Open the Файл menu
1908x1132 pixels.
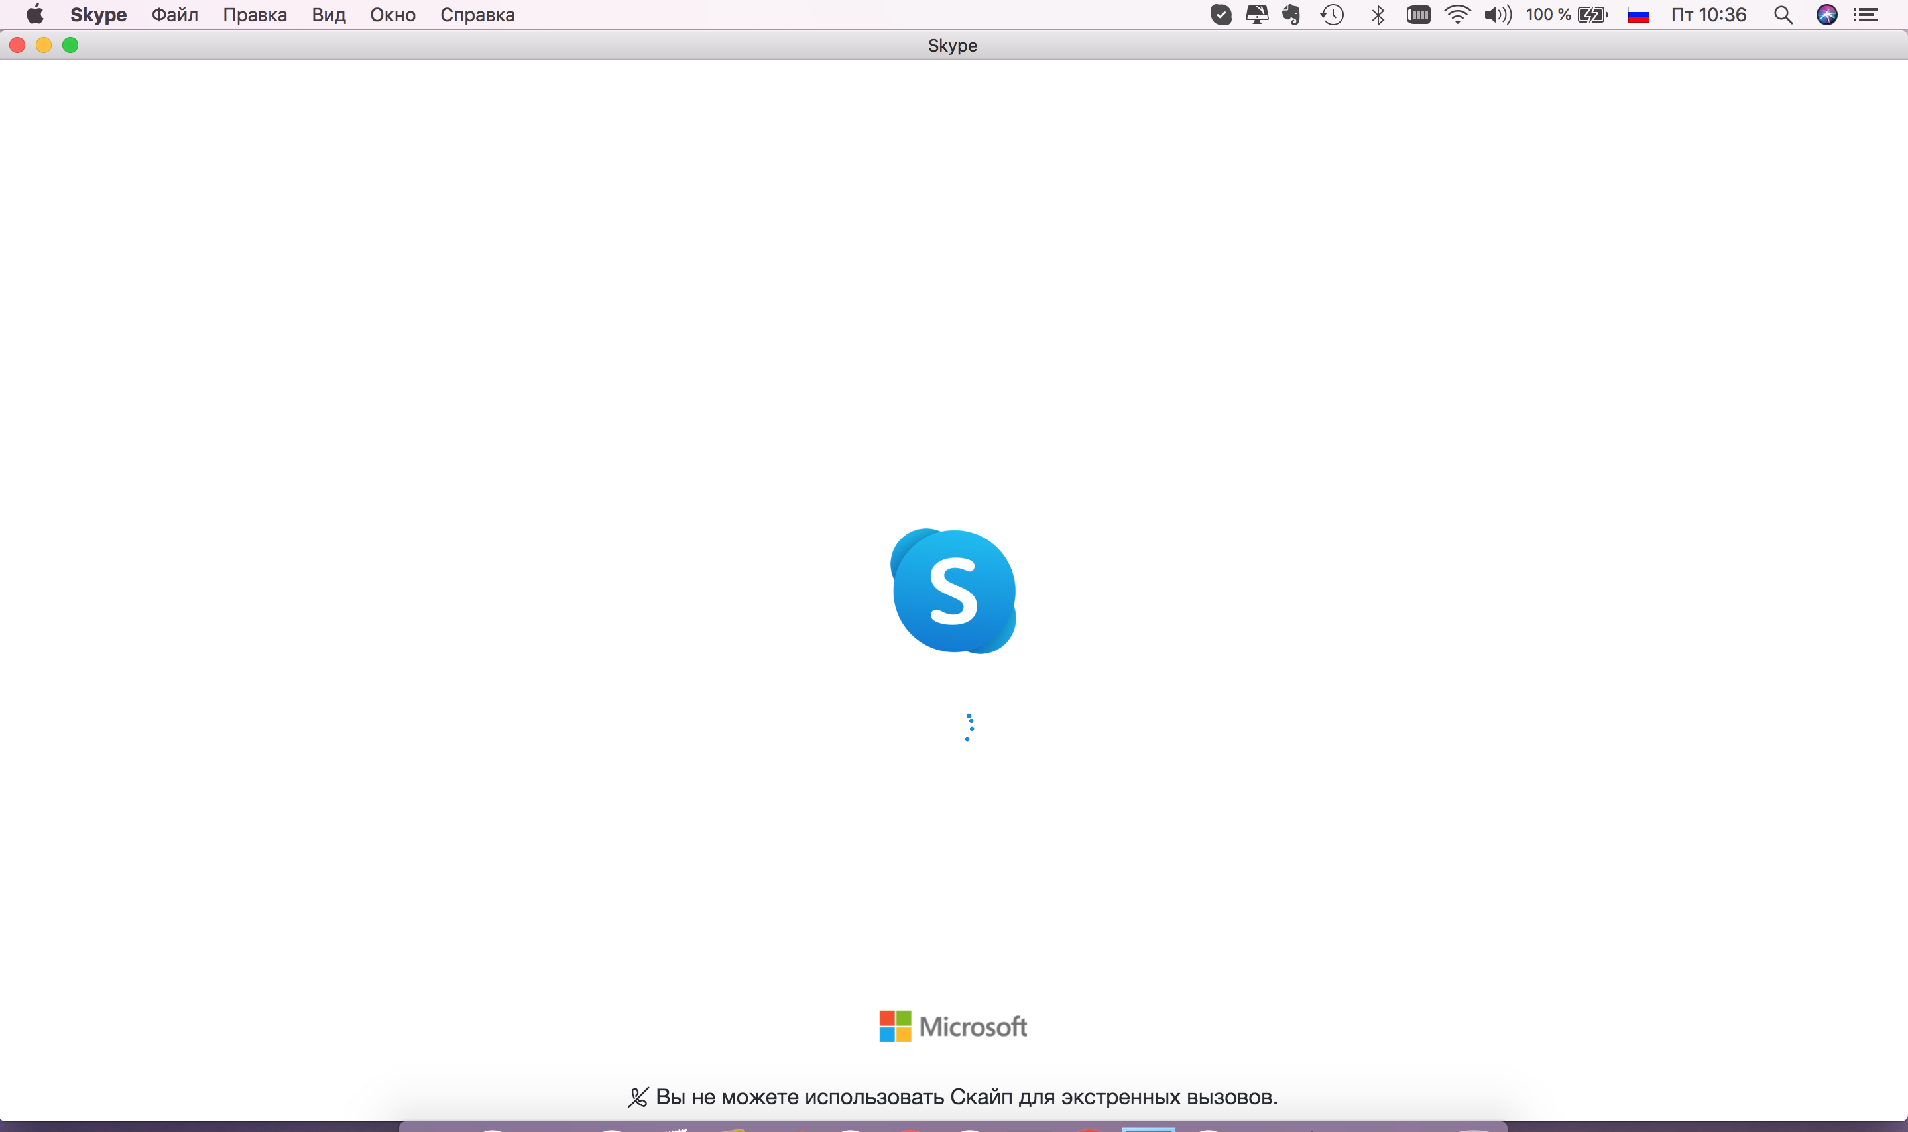coord(175,15)
